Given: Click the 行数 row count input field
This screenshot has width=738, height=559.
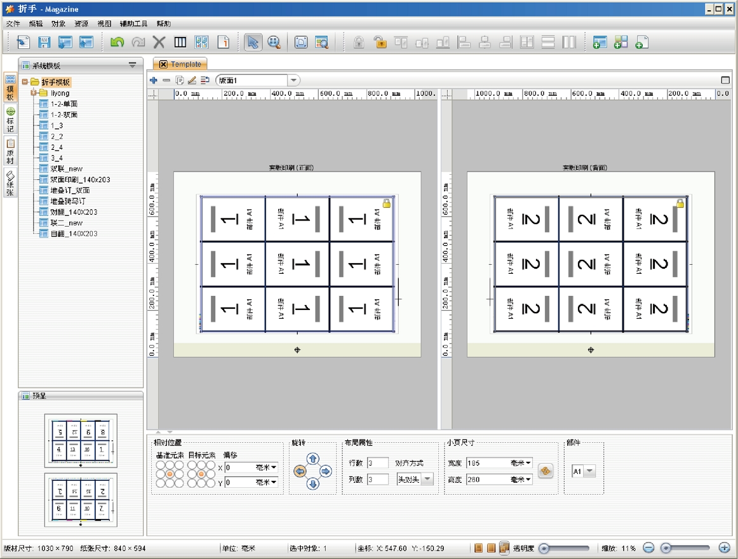Looking at the screenshot, I should coord(378,463).
